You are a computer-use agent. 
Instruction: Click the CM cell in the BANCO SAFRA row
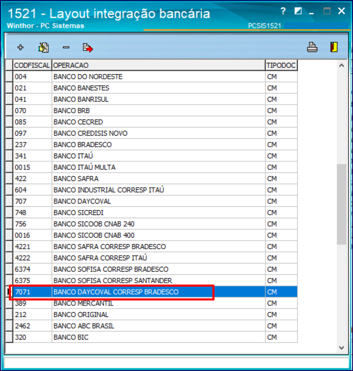pos(281,179)
